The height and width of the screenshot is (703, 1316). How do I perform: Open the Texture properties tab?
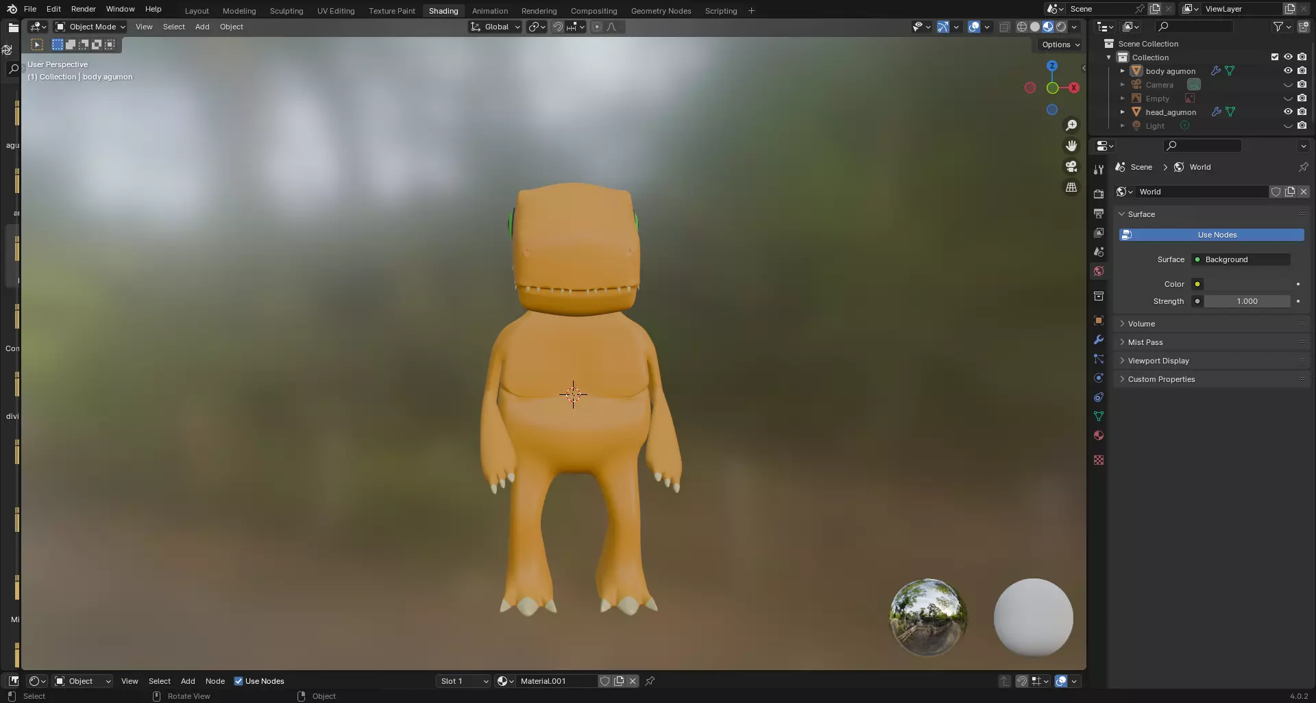(1099, 460)
